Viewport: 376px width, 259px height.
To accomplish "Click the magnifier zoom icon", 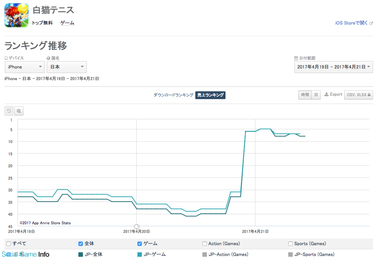I will (19, 111).
